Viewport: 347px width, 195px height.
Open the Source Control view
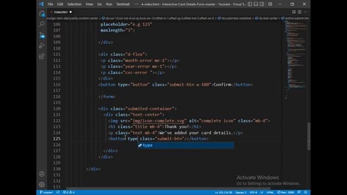pyautogui.click(x=42, y=35)
